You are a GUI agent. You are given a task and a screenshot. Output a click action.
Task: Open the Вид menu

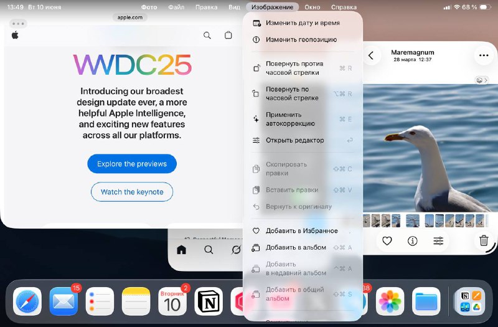tap(235, 7)
